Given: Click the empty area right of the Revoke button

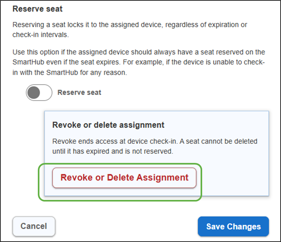Looking at the screenshot, I should click(232, 178).
